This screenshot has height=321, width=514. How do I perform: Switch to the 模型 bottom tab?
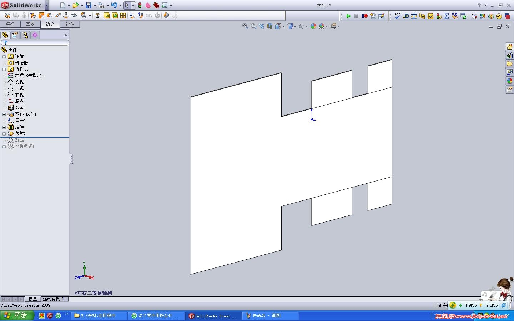(32, 299)
